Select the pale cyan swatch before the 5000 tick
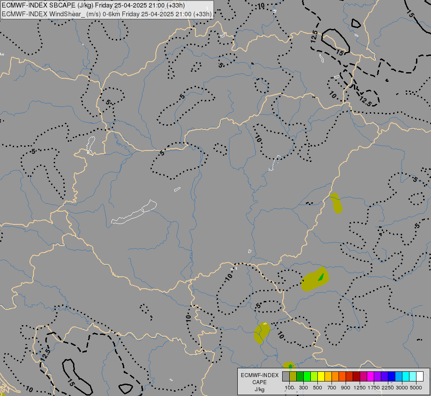The width and height of the screenshot is (431, 396). 413,377
